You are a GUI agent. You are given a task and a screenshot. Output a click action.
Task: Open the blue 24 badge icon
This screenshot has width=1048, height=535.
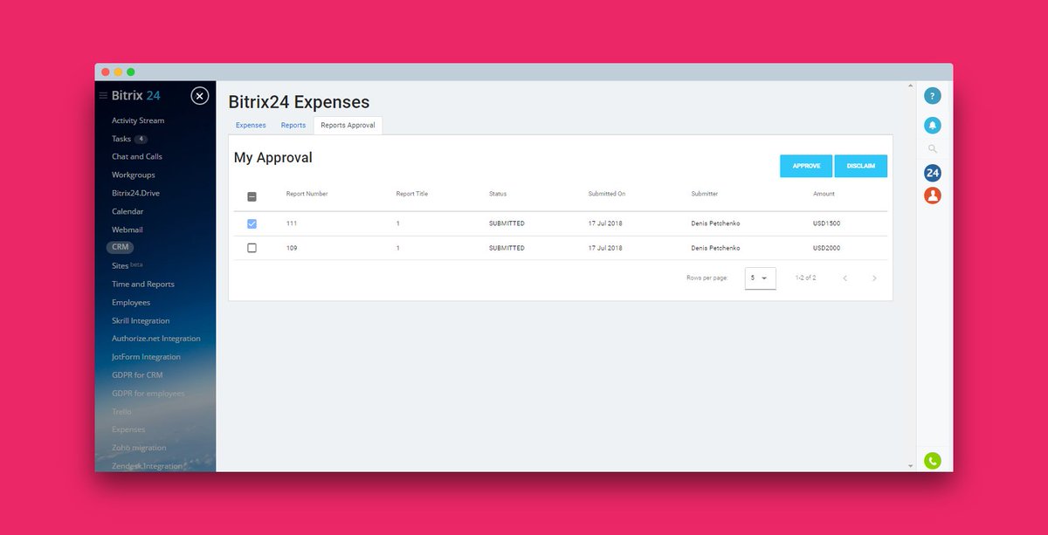(933, 173)
